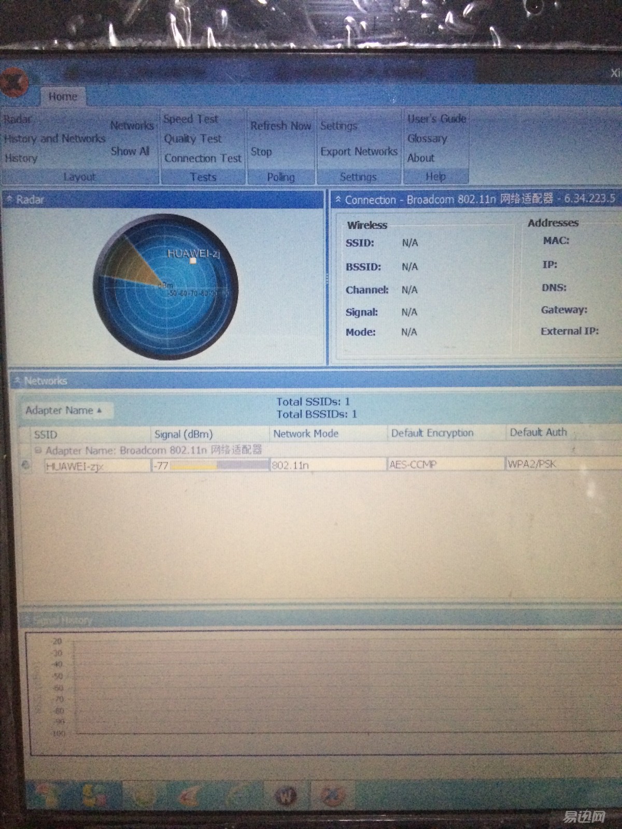
Task: Click Refresh Now polling
Action: [x=280, y=126]
